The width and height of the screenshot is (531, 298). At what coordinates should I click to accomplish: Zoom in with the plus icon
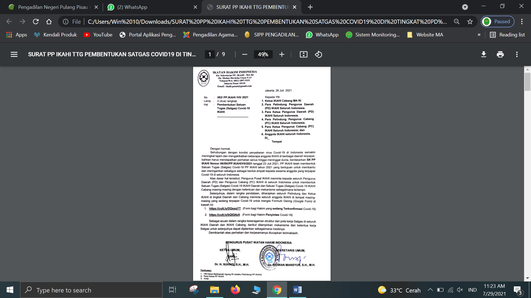click(282, 54)
